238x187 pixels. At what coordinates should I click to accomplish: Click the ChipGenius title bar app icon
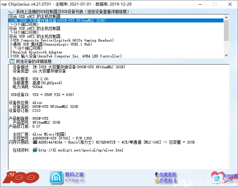pyautogui.click(x=4, y=4)
